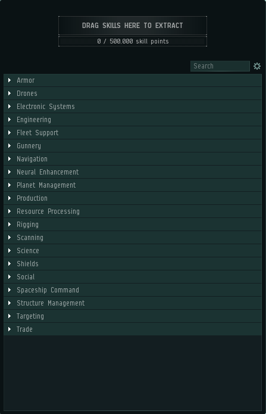This screenshot has height=414, width=266.
Task: Expand the Armor skill group arrow
Action: 10,80
